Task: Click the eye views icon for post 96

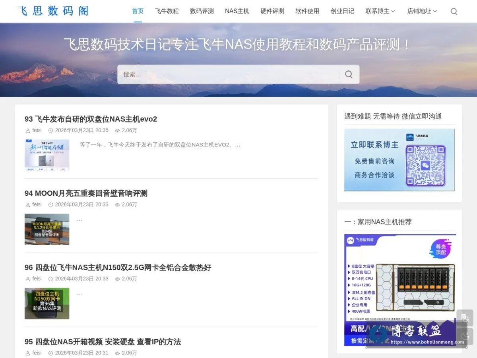Action: coord(117,279)
